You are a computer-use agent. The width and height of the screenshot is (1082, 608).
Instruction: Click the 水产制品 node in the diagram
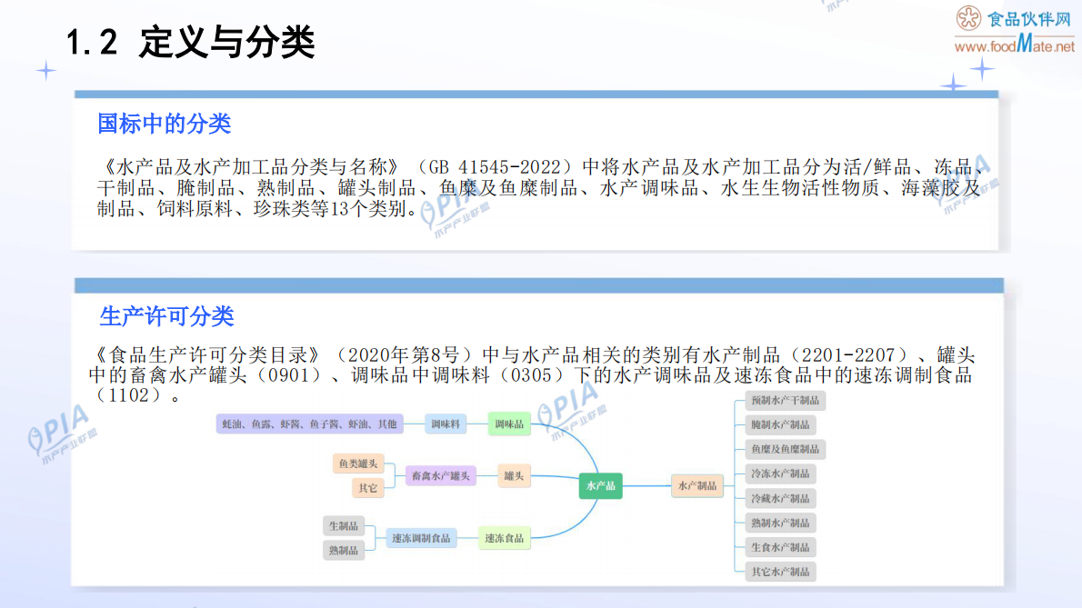[x=696, y=486]
